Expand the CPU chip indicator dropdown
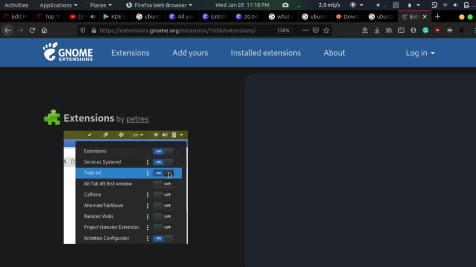The width and height of the screenshot is (476, 267). (357, 5)
